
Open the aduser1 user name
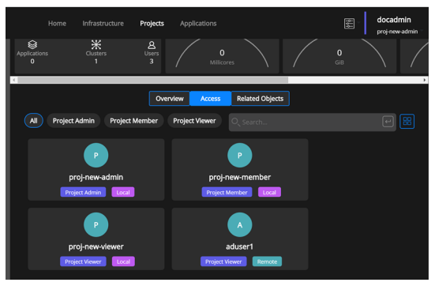click(239, 246)
